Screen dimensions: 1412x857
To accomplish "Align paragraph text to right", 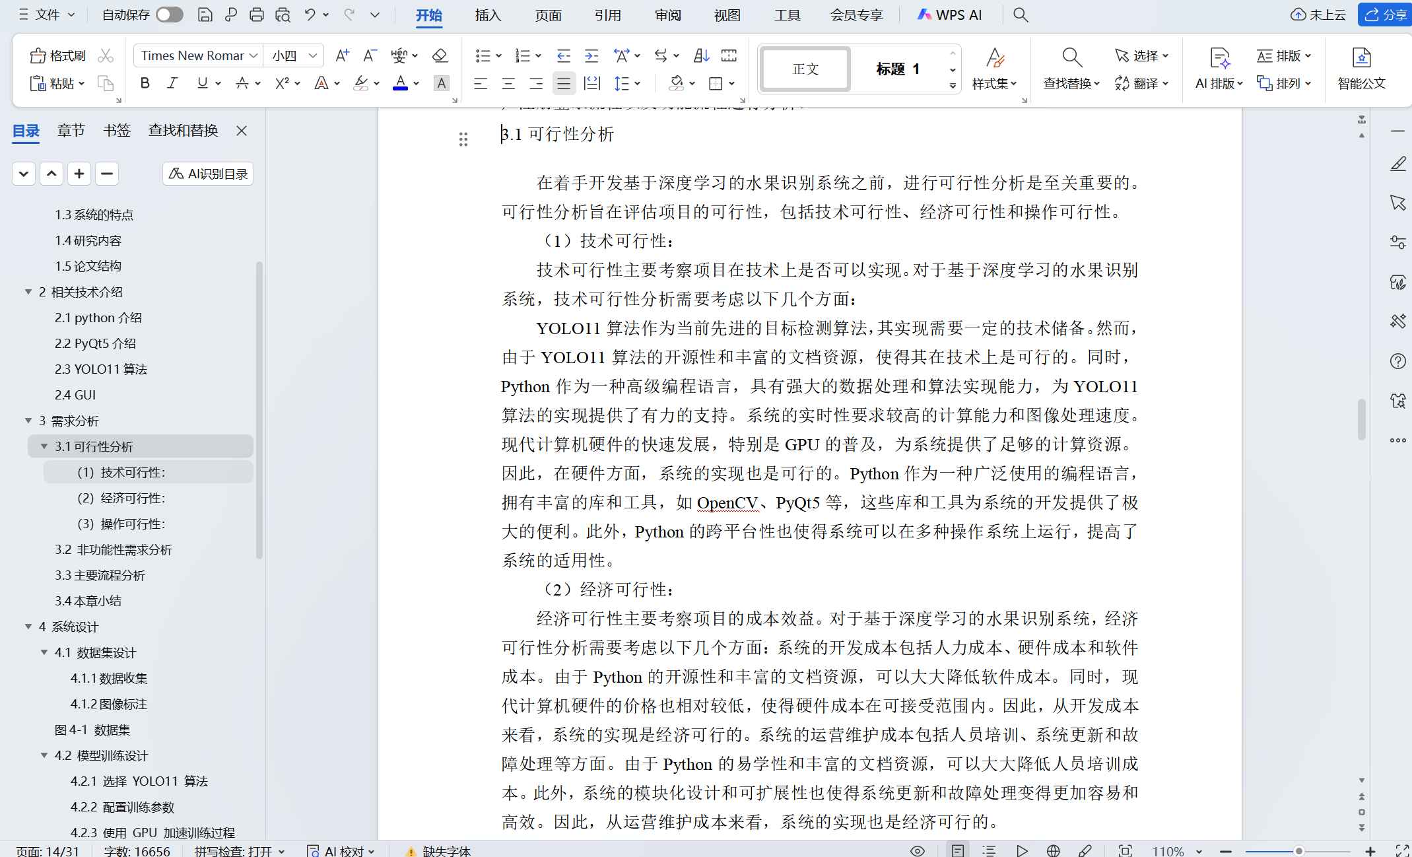I will [536, 83].
